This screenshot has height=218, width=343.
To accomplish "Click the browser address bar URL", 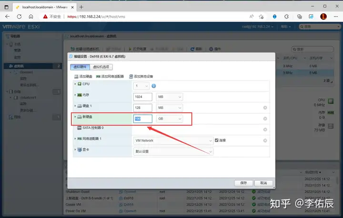I will click(x=96, y=17).
